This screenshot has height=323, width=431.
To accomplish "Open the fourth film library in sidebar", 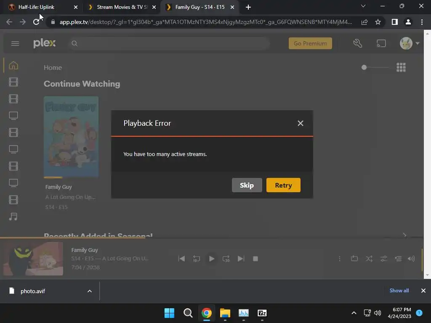I will click(x=13, y=166).
